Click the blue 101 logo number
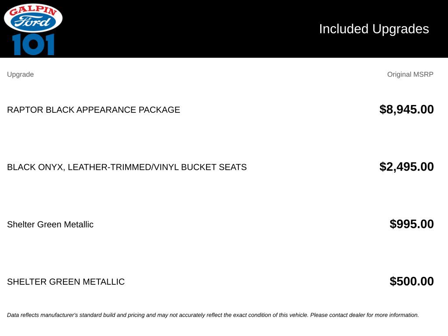 click(33, 45)
